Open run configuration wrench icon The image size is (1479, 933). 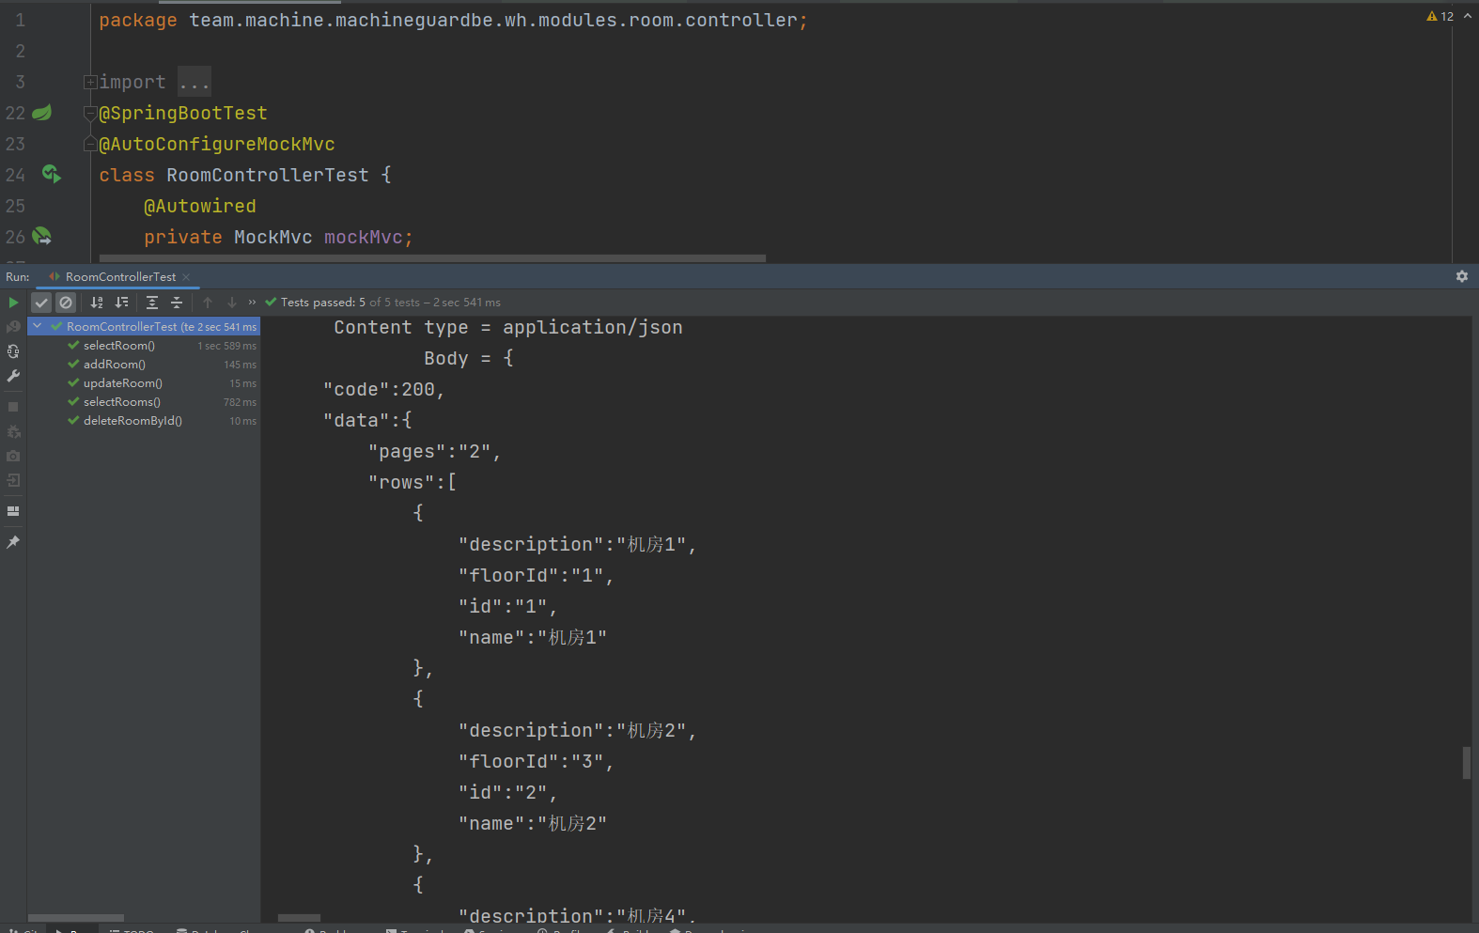point(13,376)
